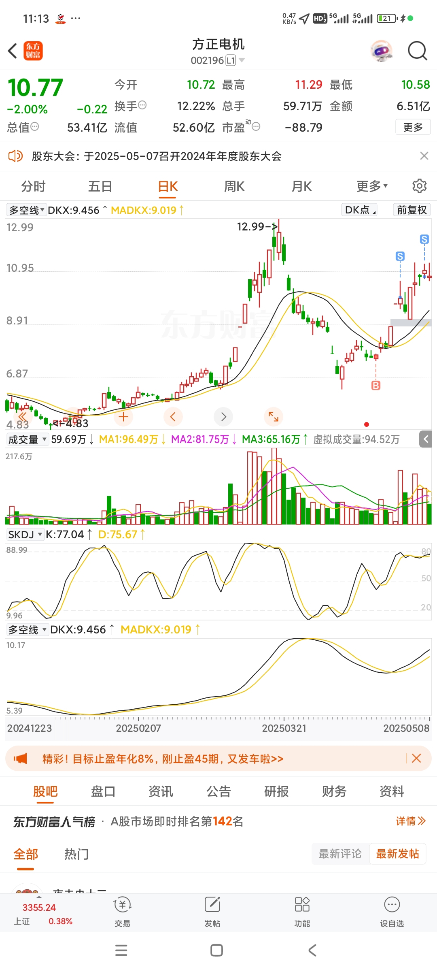Expand the 更多 chart period dropdown
Viewport: 437px width, 972px height.
click(372, 186)
